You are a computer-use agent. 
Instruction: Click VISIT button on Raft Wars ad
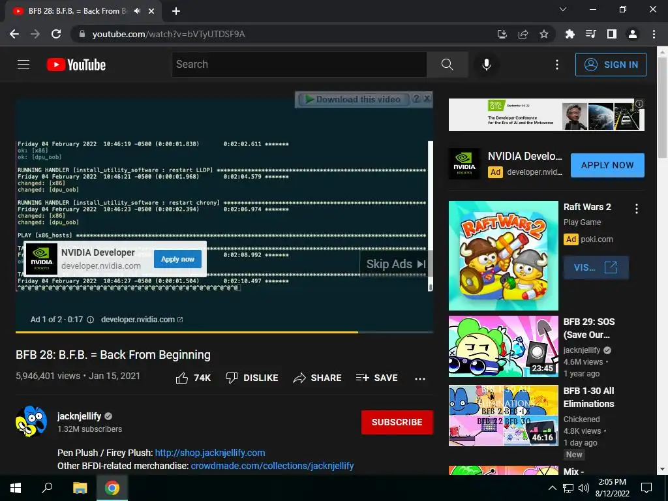click(x=596, y=267)
